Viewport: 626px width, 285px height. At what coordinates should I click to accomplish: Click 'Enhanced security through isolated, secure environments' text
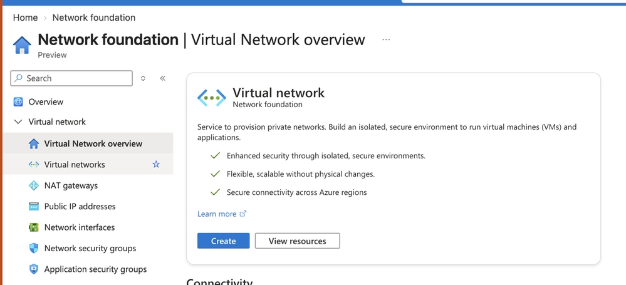326,156
